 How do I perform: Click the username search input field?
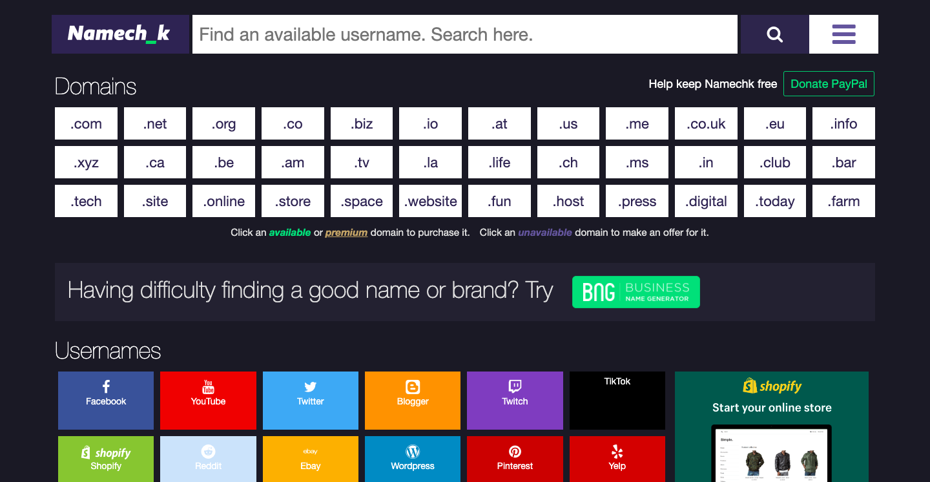pos(465,34)
